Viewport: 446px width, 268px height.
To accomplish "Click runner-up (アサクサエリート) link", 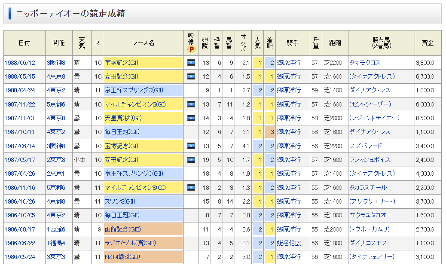I will (372, 201).
